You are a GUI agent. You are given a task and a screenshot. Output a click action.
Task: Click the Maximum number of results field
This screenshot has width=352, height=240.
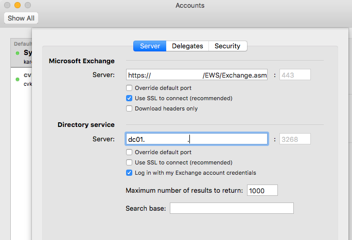coord(262,191)
